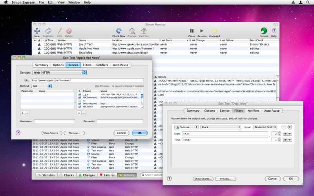
Task: Check the ccl cookie checkbox
Action: point(80,101)
